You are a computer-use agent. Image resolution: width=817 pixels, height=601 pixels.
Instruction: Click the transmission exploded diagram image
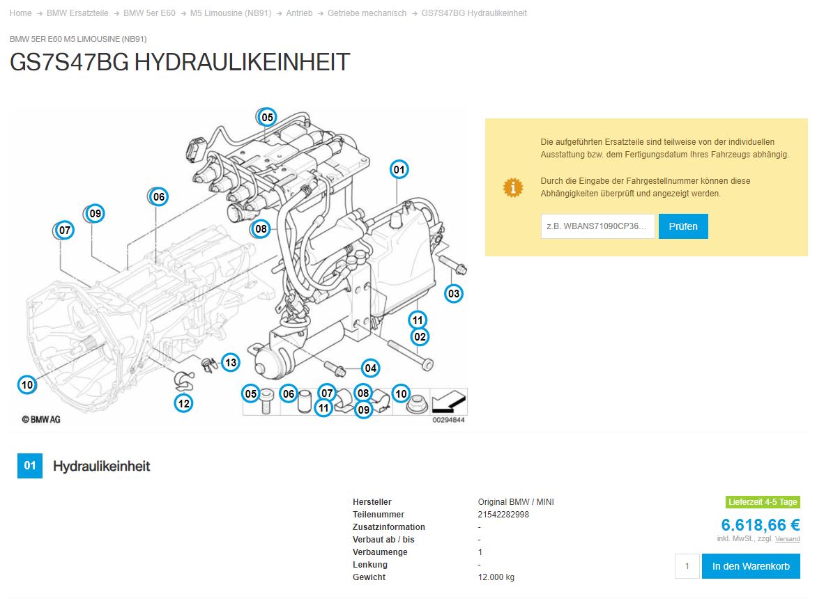click(238, 266)
